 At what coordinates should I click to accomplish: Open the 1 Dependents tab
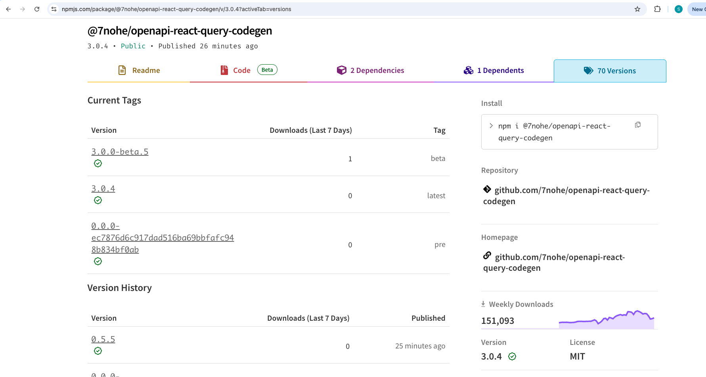494,71
